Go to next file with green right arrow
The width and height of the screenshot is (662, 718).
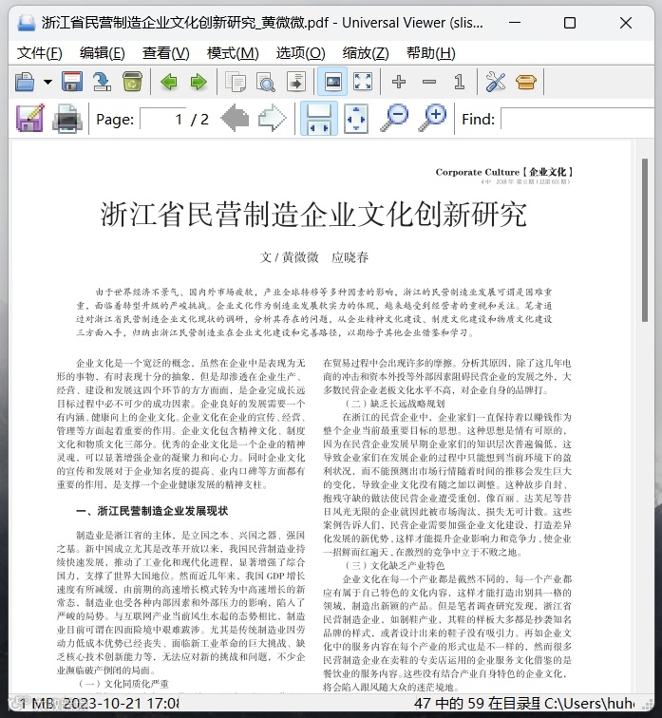[199, 82]
